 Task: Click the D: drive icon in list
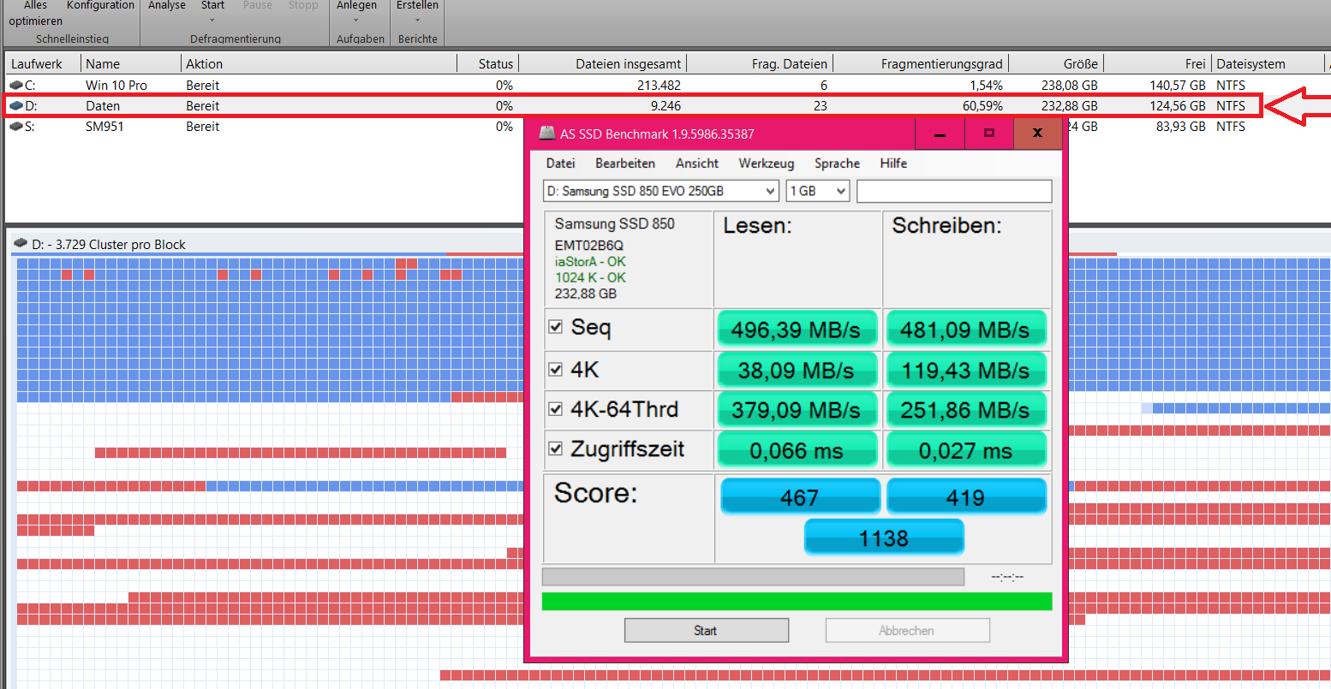tap(16, 105)
